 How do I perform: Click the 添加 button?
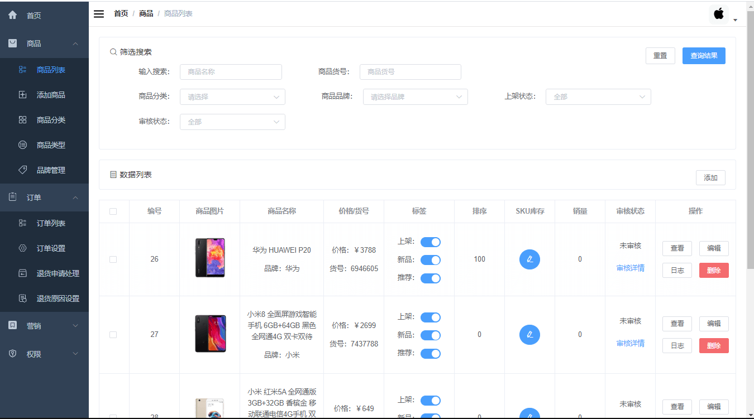click(x=710, y=178)
